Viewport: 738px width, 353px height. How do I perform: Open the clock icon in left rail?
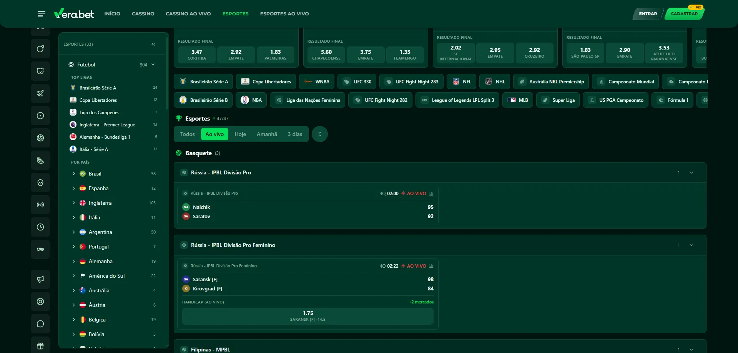(x=40, y=227)
